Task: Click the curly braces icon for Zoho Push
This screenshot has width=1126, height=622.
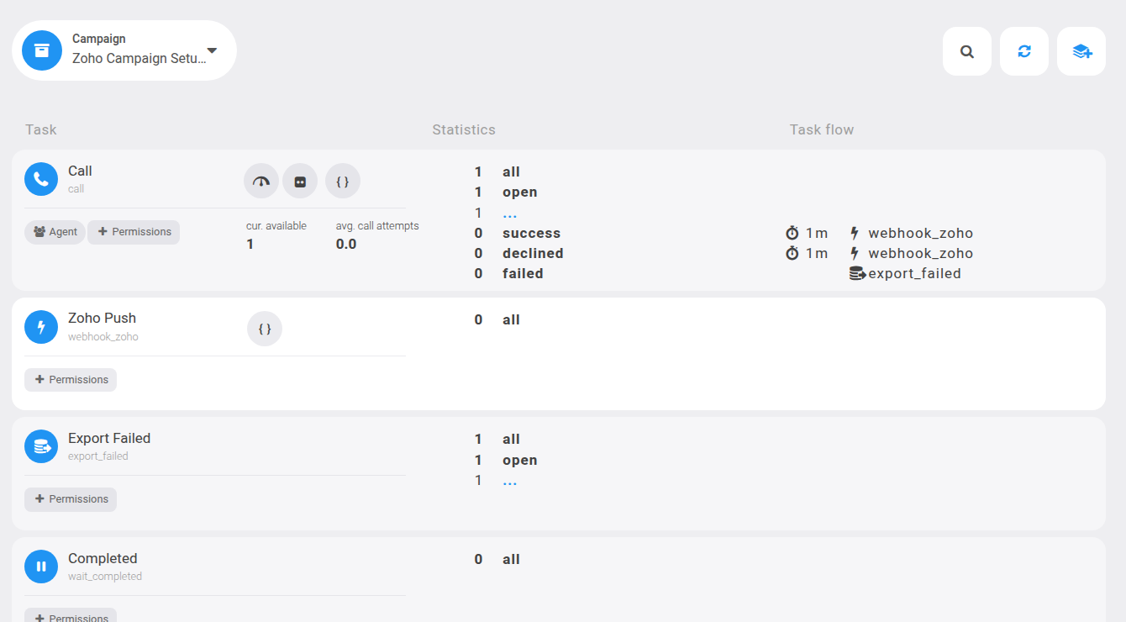Action: [265, 329]
